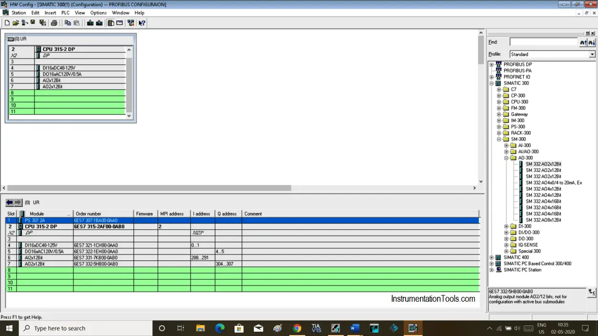
Task: Click the search downward binoculars icon
Action: (592, 42)
